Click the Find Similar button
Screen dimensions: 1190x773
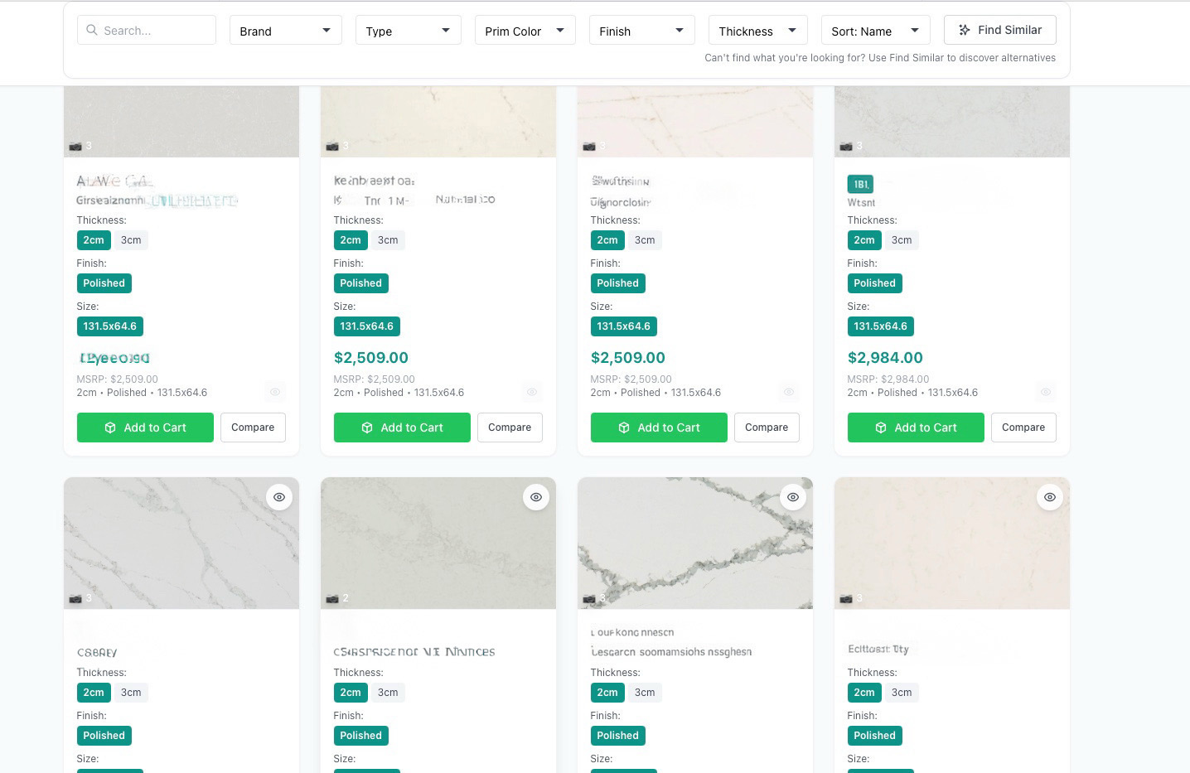(1000, 30)
